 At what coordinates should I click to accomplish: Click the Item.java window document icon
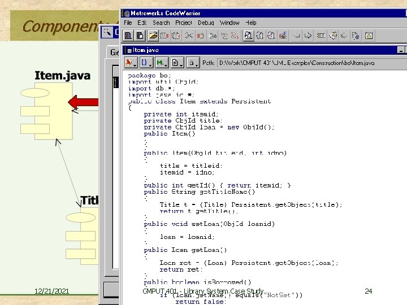tap(129, 50)
